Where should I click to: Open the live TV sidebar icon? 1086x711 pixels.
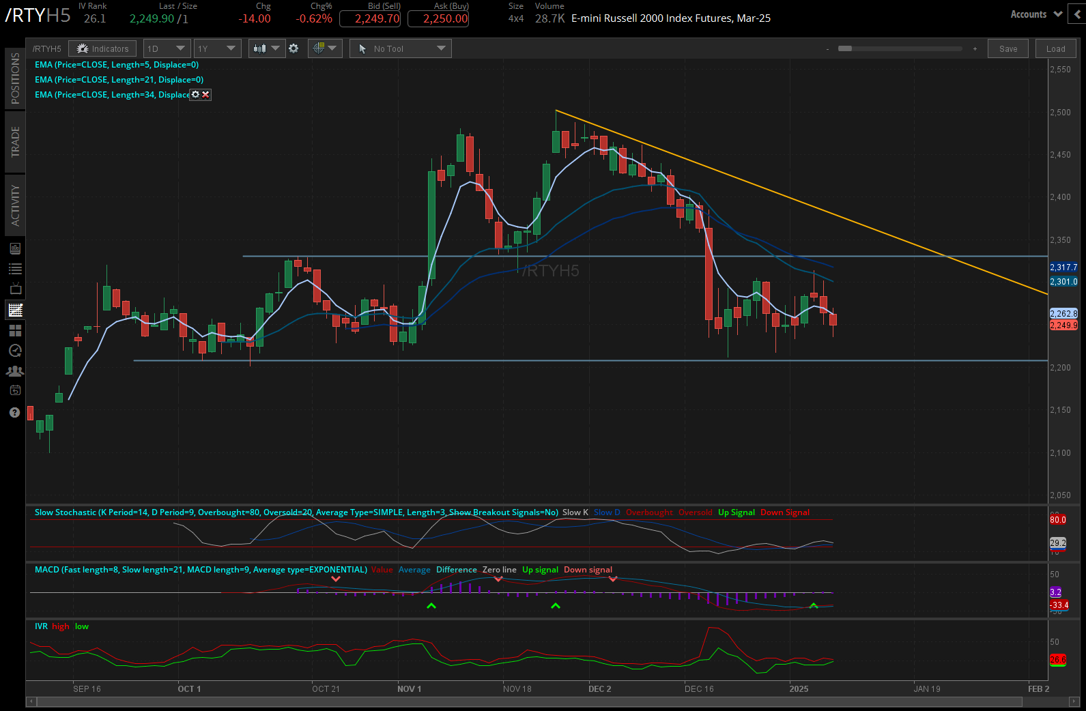[x=15, y=289]
